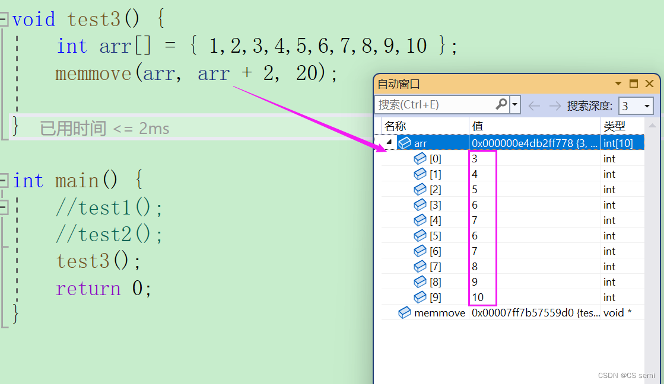Collapse the test3 function code fold
The width and height of the screenshot is (664, 384).
pyautogui.click(x=4, y=19)
